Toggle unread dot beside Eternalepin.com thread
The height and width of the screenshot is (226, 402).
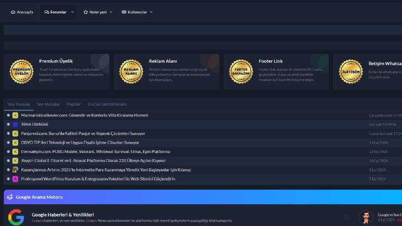click(x=8, y=152)
